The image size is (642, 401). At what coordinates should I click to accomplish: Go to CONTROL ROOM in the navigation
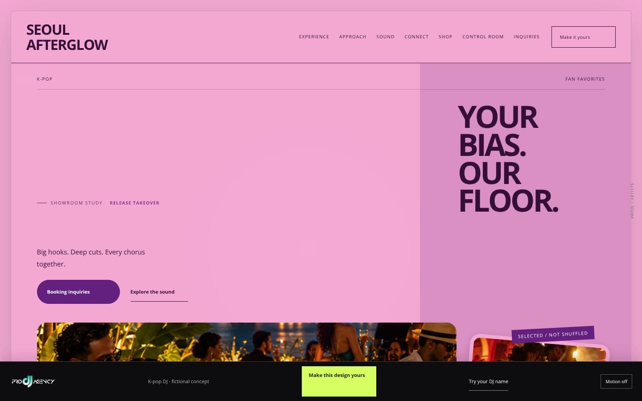click(483, 37)
